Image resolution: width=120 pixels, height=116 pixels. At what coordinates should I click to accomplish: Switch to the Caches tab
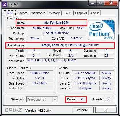coord(22,13)
